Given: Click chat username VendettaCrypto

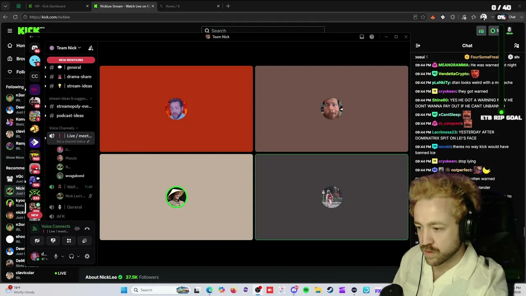Looking at the screenshot, I should 454,74.
